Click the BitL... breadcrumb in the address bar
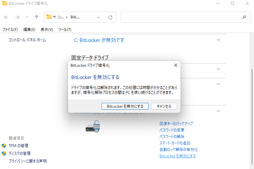The image size is (254, 169). (x=75, y=17)
